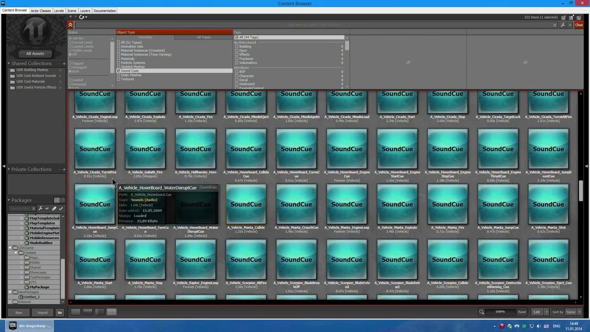Expand the UT3 folder in packages
The height and width of the screenshot is (332, 590).
point(22,282)
